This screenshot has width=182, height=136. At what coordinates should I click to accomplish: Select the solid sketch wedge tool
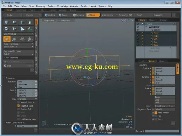tap(22, 29)
